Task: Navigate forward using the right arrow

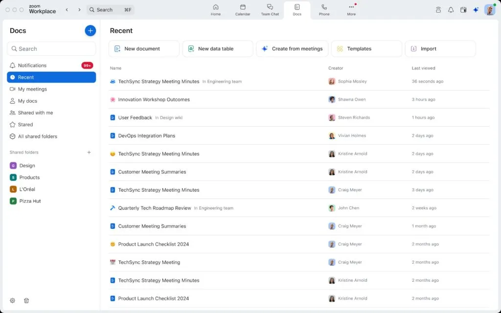Action: click(x=79, y=10)
